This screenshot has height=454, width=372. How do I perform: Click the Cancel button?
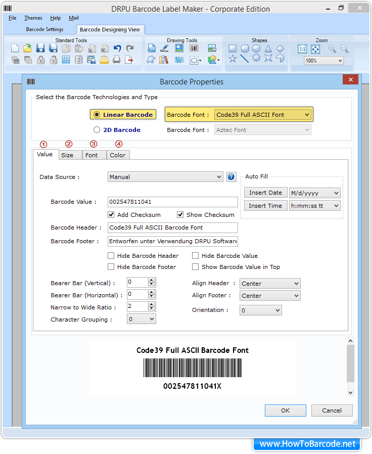(332, 411)
